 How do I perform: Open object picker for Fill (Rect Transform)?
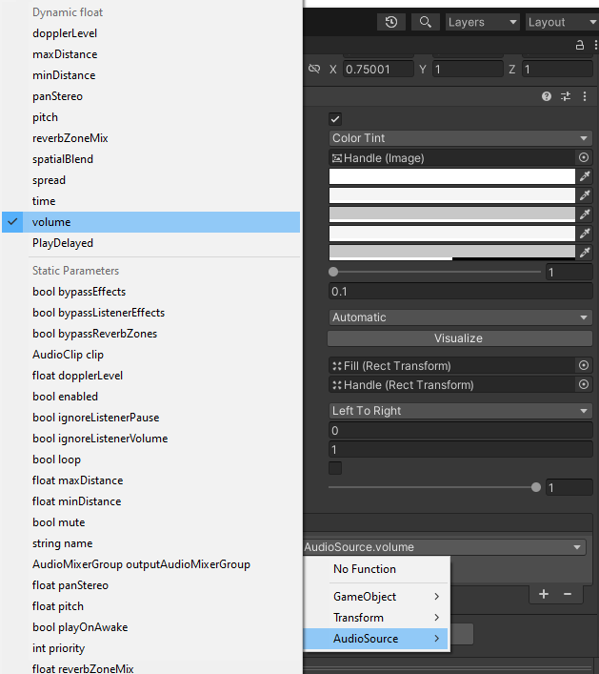[584, 366]
